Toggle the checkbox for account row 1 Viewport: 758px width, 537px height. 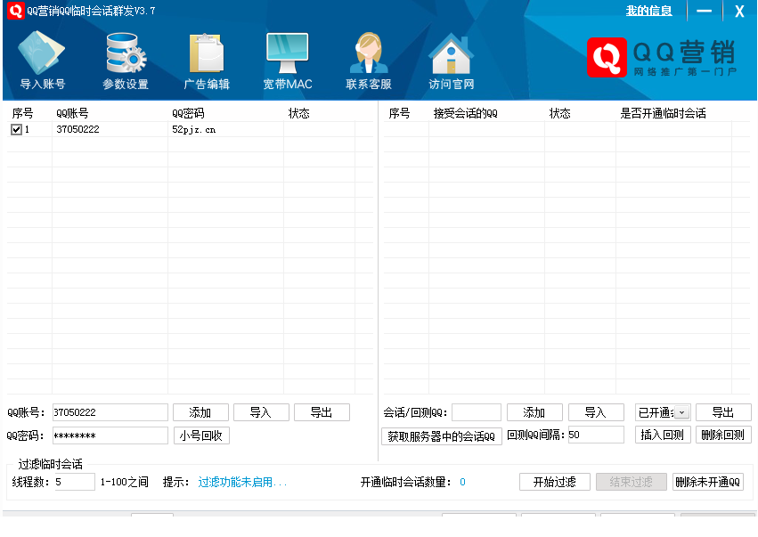tap(16, 129)
